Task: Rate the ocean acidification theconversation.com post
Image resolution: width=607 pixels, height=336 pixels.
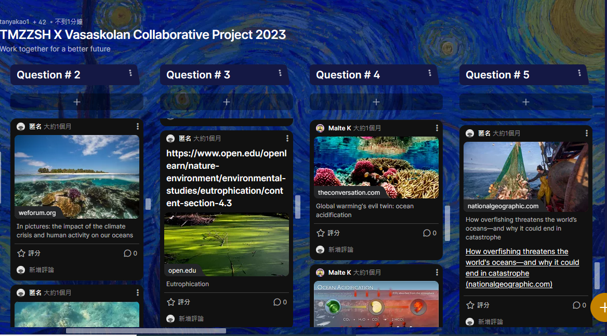Action: click(x=328, y=233)
